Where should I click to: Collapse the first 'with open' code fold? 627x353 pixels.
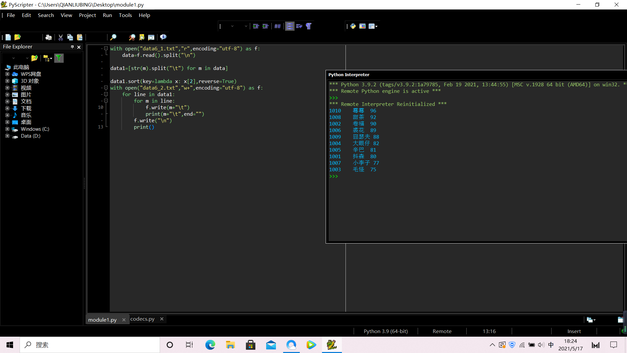[106, 48]
